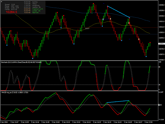The height and width of the screenshot is (124, 165).
Task: Click the 4 Jan 16:14 time axis label
Action: 87,122
